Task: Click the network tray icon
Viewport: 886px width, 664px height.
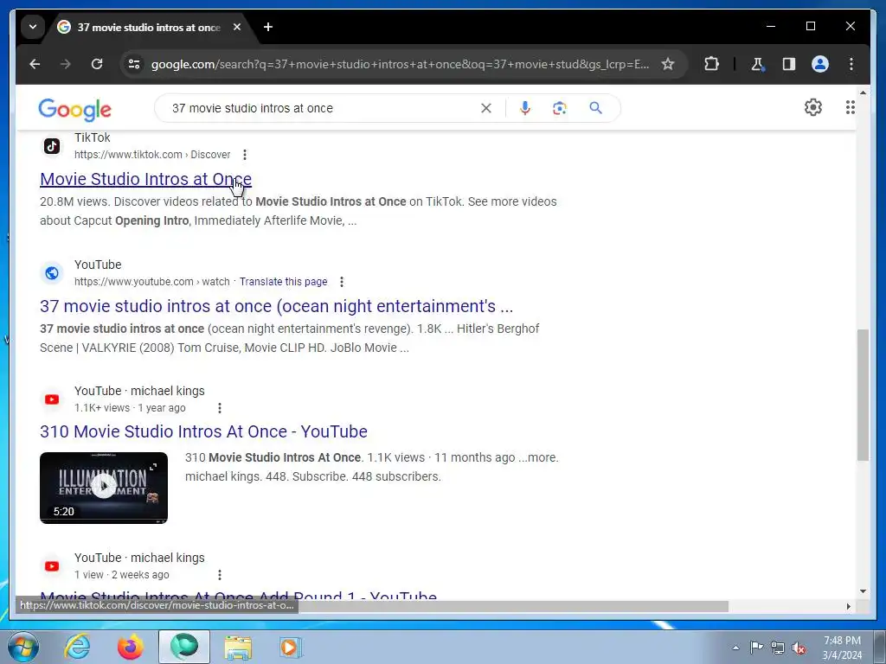Action: pos(778,648)
